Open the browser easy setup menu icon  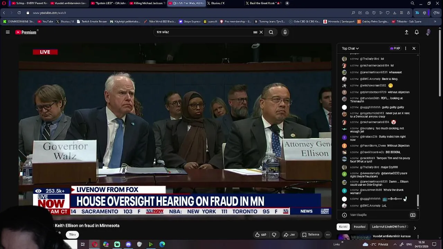(401, 13)
